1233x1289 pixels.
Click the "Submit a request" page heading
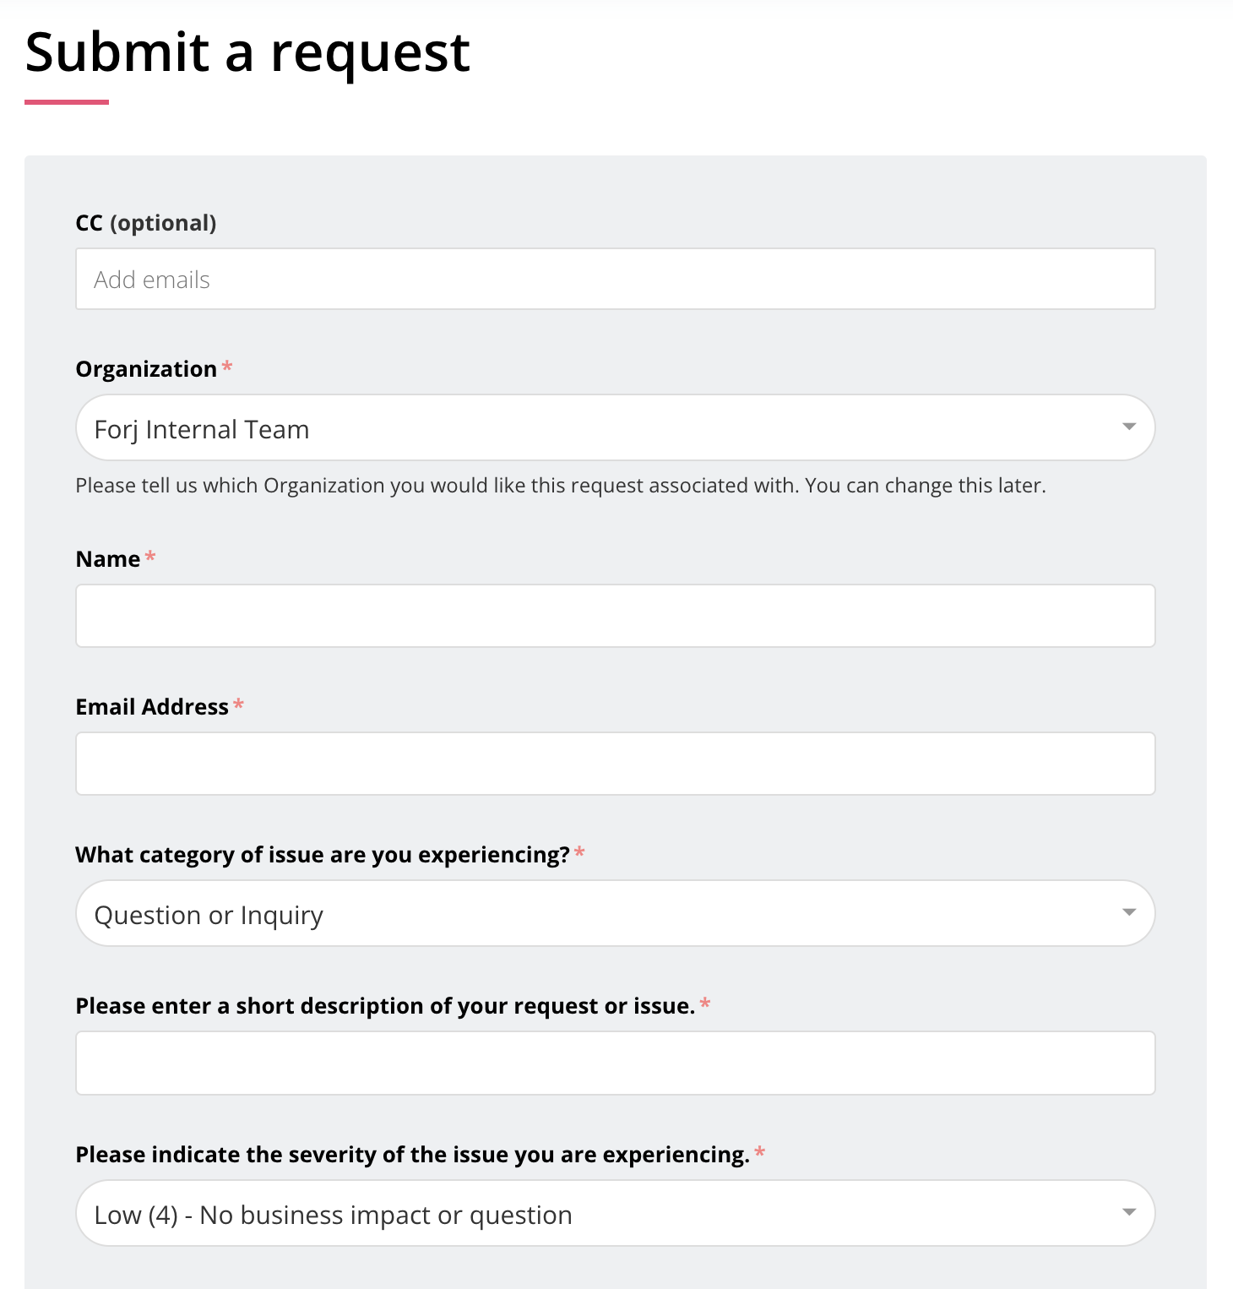pos(247,52)
